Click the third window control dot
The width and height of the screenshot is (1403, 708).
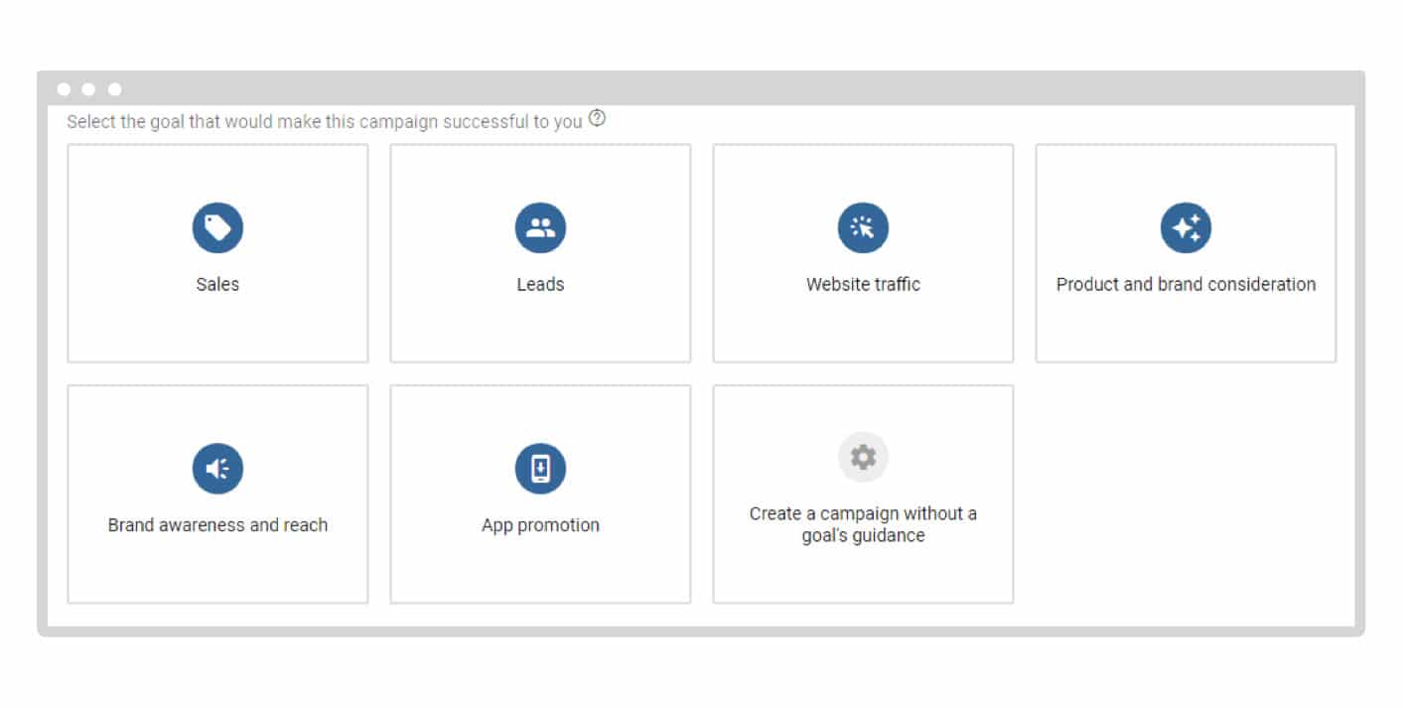click(114, 89)
